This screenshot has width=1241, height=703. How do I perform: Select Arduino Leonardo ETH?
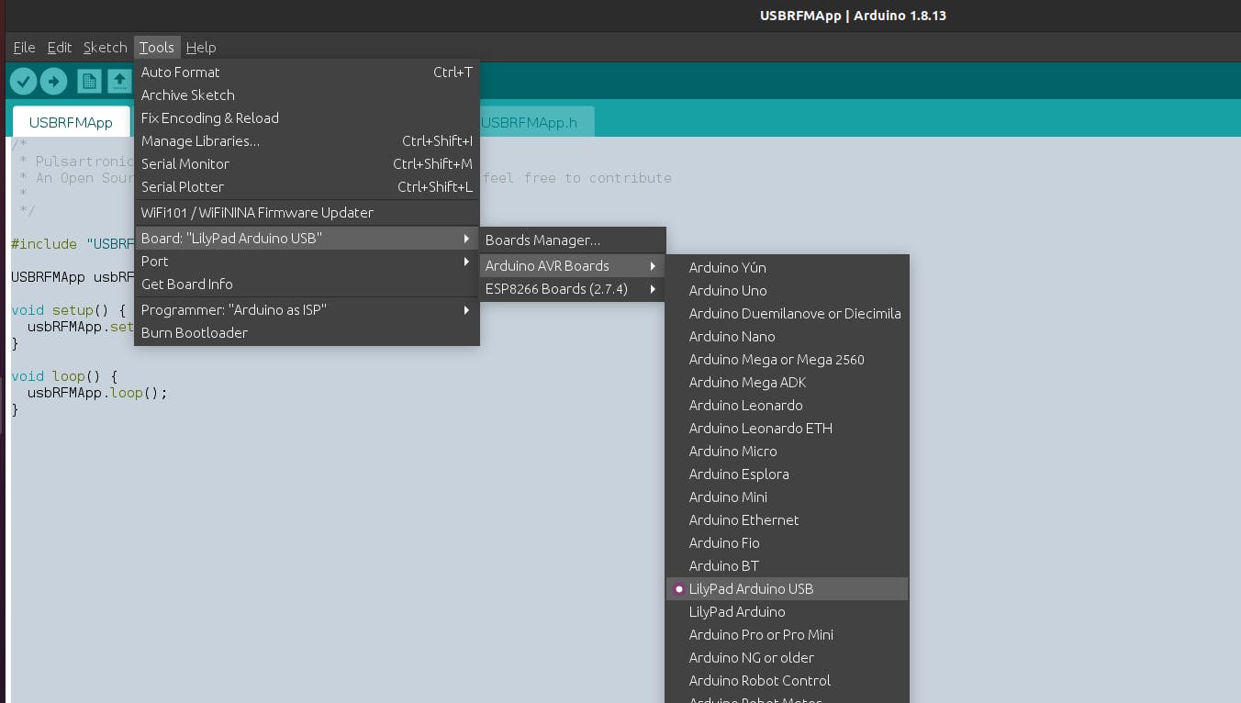788,429
